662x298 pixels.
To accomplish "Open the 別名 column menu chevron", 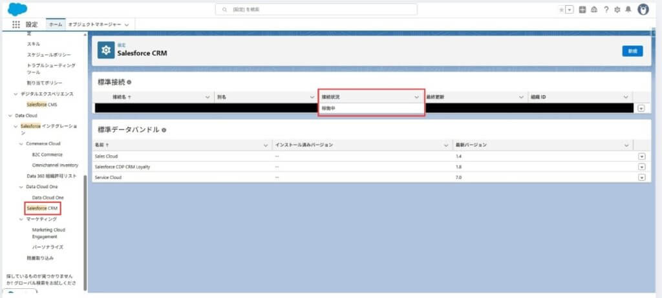I will click(x=312, y=97).
